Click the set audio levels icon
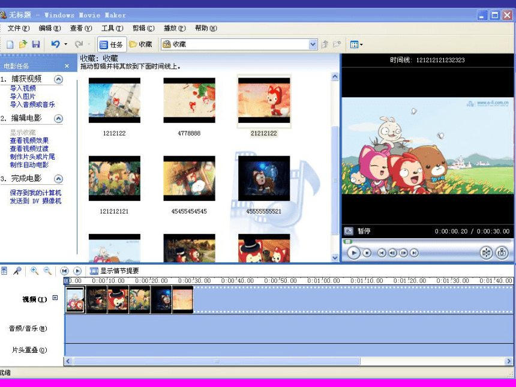This screenshot has height=387, width=516. pos(4,271)
